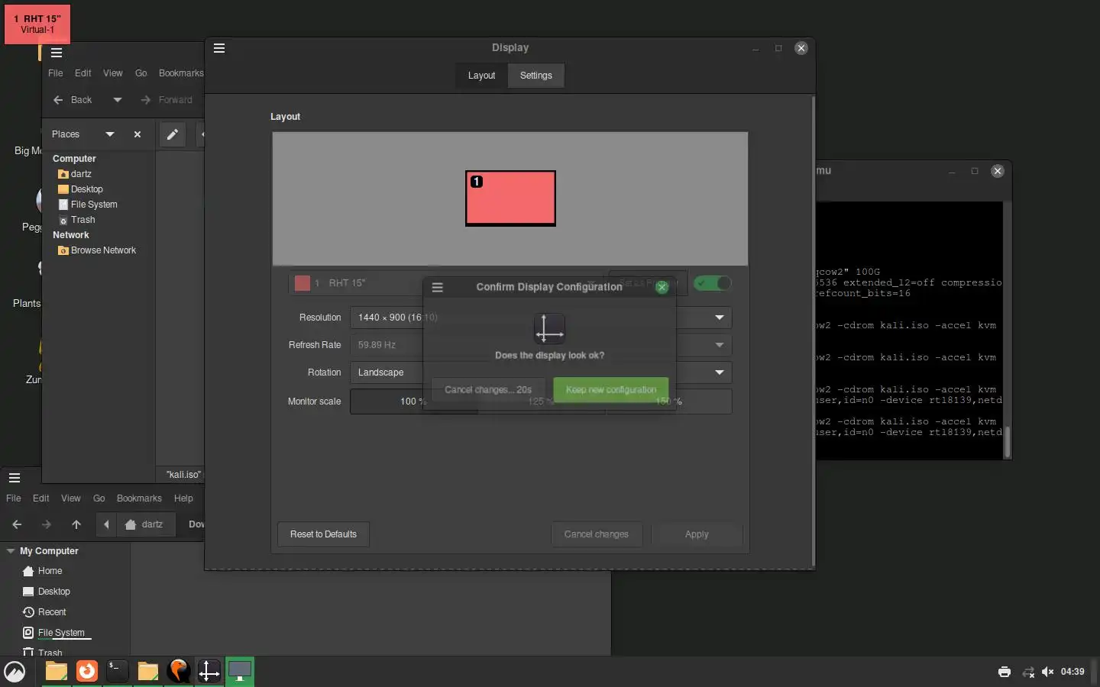Open File menu in upper file manager
Screen dimensions: 1100x687
[x=56, y=73]
